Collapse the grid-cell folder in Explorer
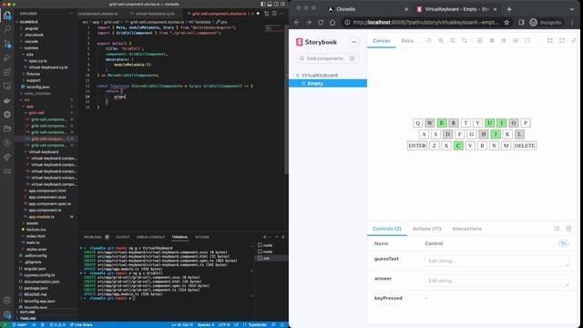Screen dimensions: 583x328 coord(36,113)
